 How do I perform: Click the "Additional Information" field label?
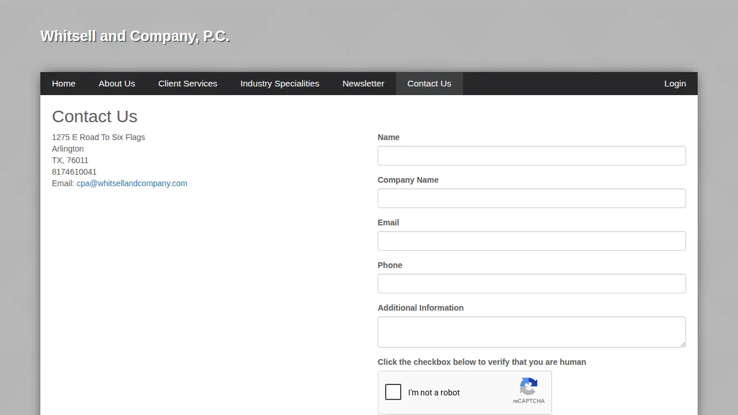[421, 308]
